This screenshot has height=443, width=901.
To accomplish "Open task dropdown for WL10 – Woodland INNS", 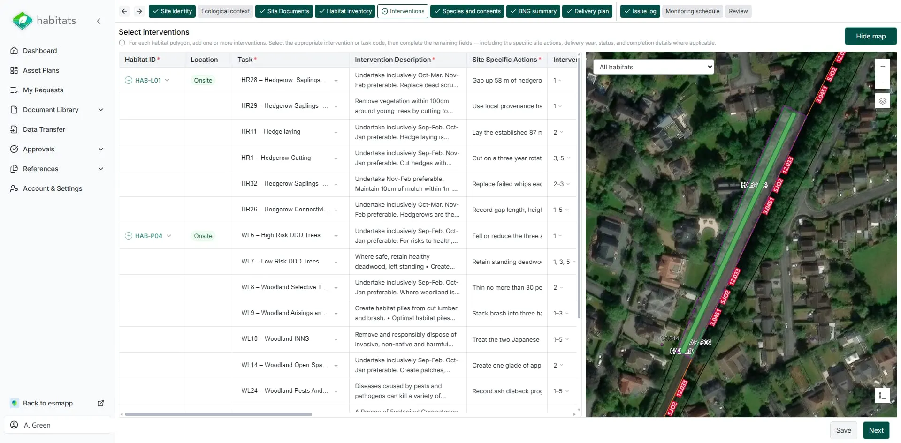I will pyautogui.click(x=336, y=340).
